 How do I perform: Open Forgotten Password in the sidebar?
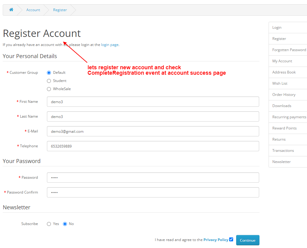tap(288, 50)
